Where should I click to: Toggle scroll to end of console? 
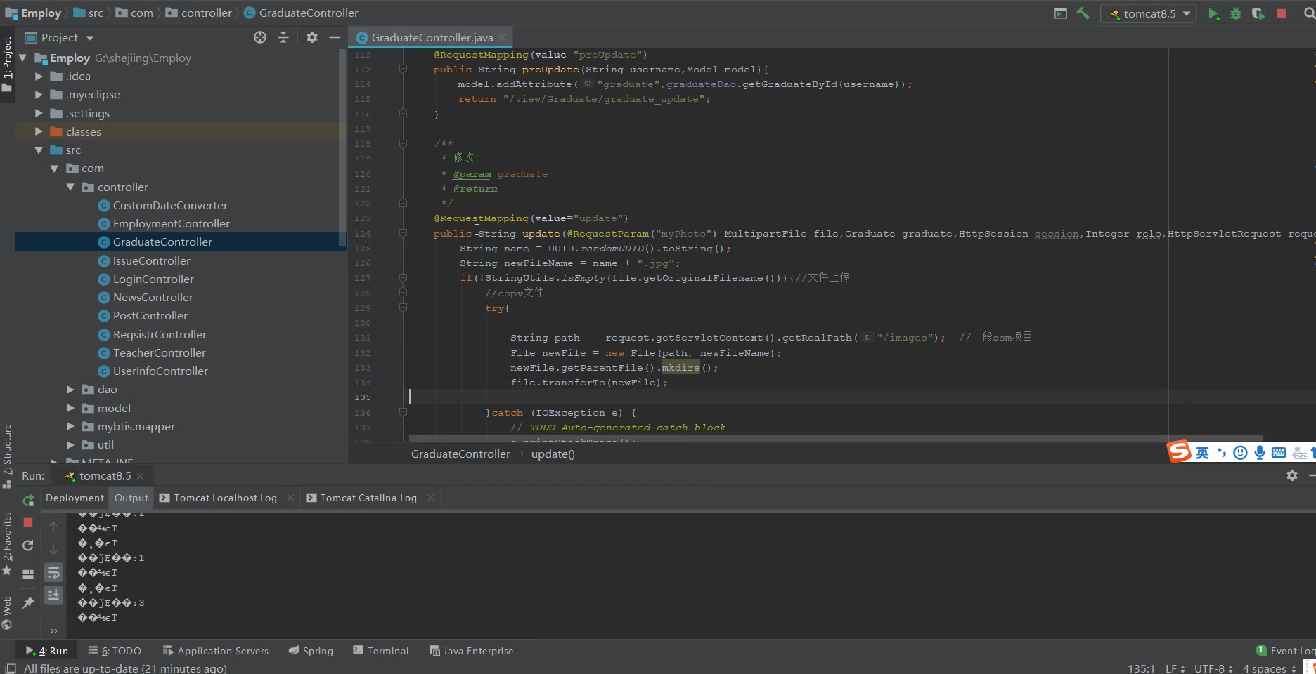point(53,595)
